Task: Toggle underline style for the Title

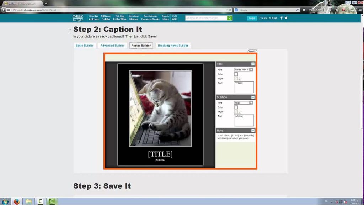Action: coord(239,79)
